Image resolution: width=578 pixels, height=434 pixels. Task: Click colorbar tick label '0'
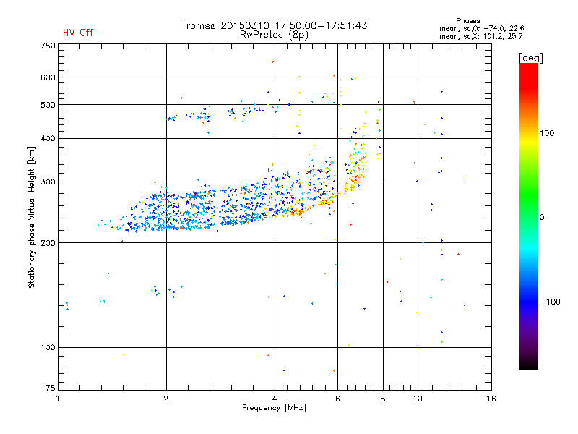coord(542,218)
